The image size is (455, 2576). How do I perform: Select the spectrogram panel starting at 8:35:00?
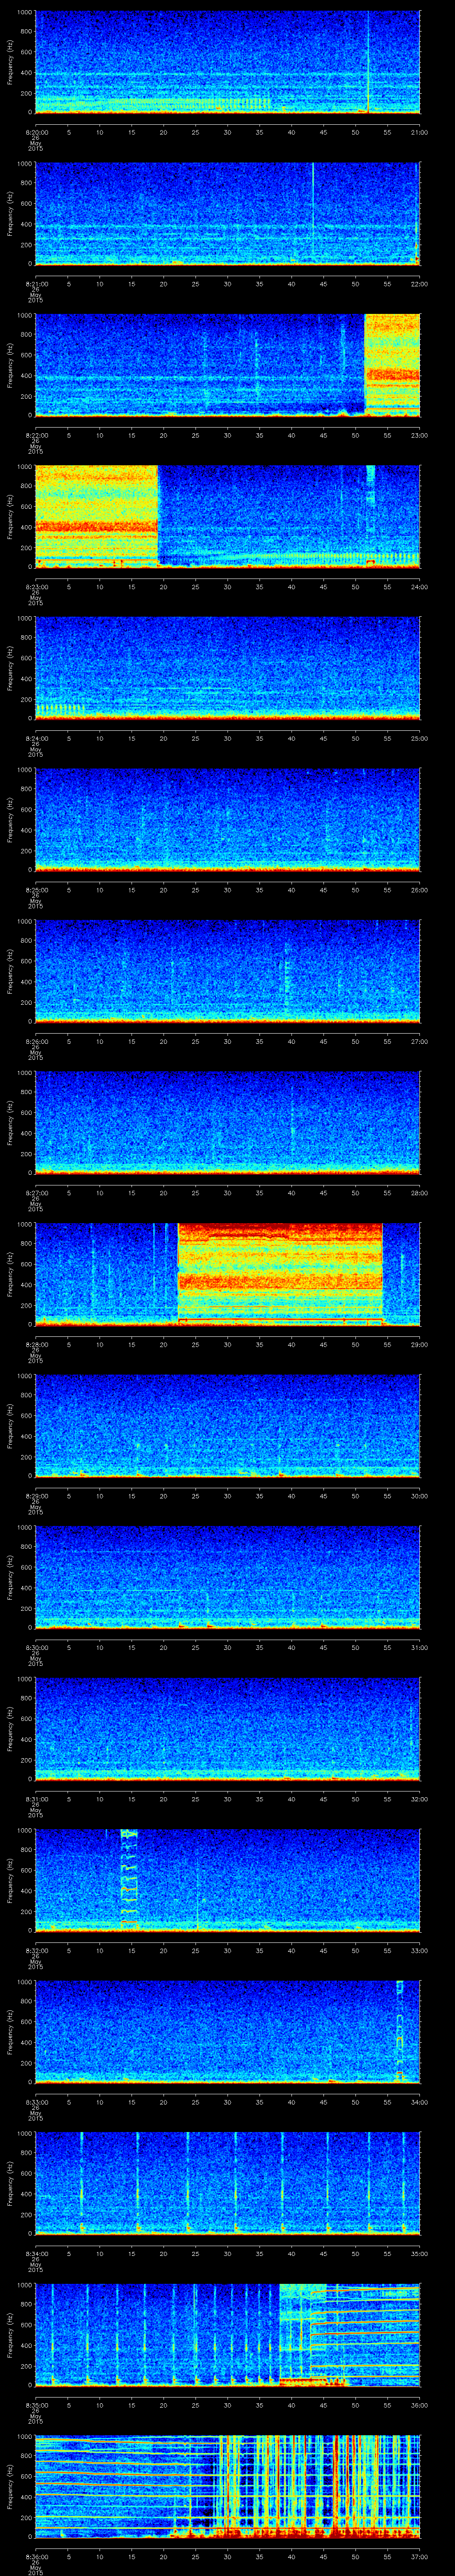[228, 2334]
